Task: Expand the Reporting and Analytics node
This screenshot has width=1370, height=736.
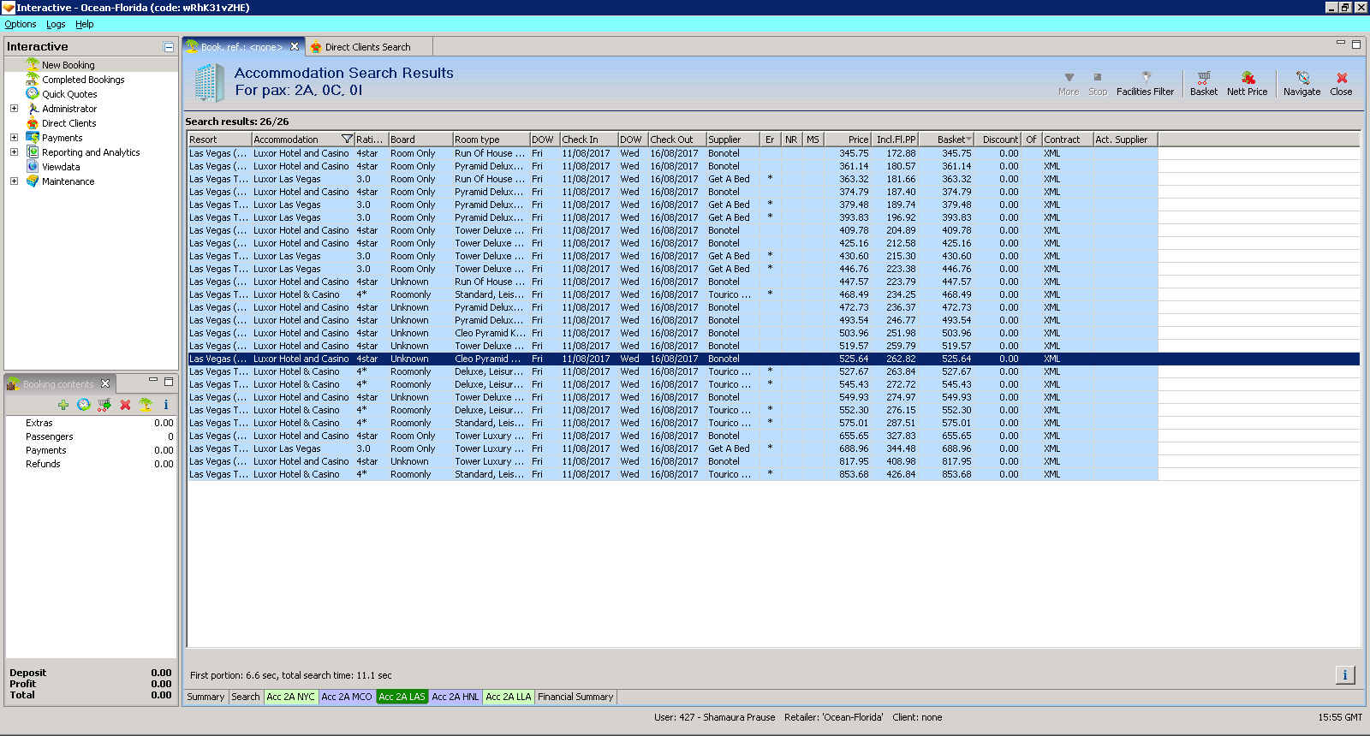Action: click(x=14, y=152)
